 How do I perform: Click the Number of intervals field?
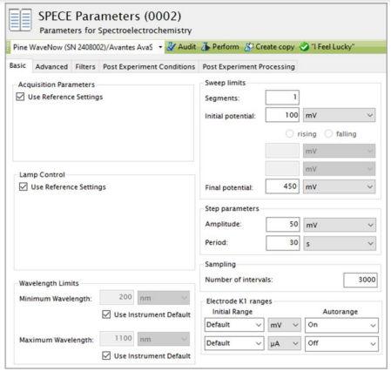(361, 280)
